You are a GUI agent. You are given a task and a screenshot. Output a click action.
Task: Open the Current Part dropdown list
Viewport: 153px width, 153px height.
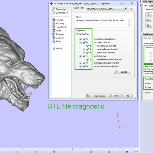106,9
